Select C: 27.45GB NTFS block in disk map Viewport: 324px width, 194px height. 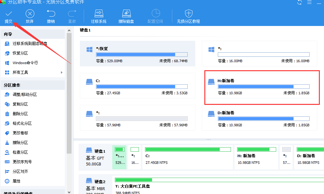(188, 157)
